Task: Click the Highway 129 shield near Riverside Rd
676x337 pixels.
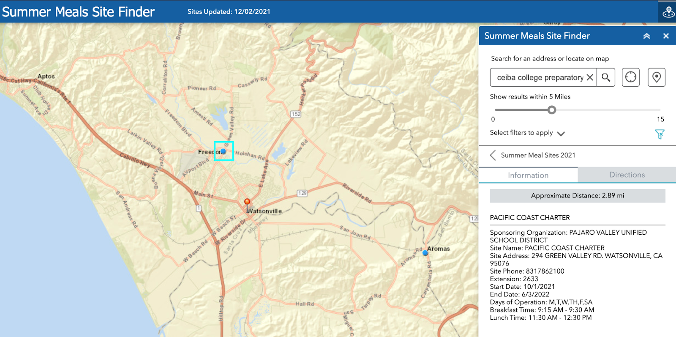Action: 302,193
